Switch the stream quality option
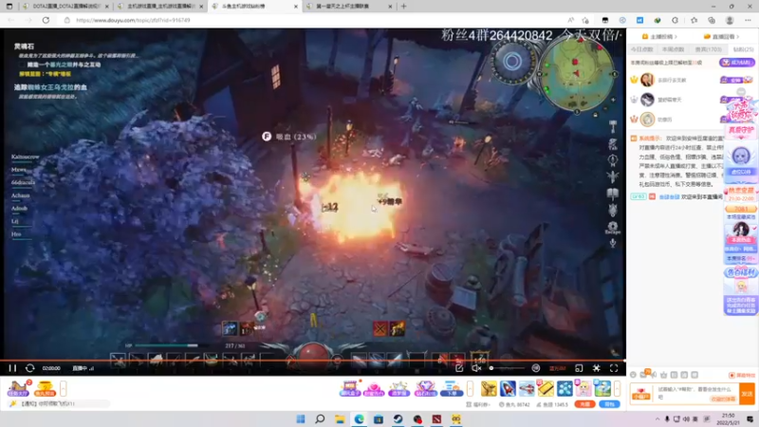 [557, 368]
